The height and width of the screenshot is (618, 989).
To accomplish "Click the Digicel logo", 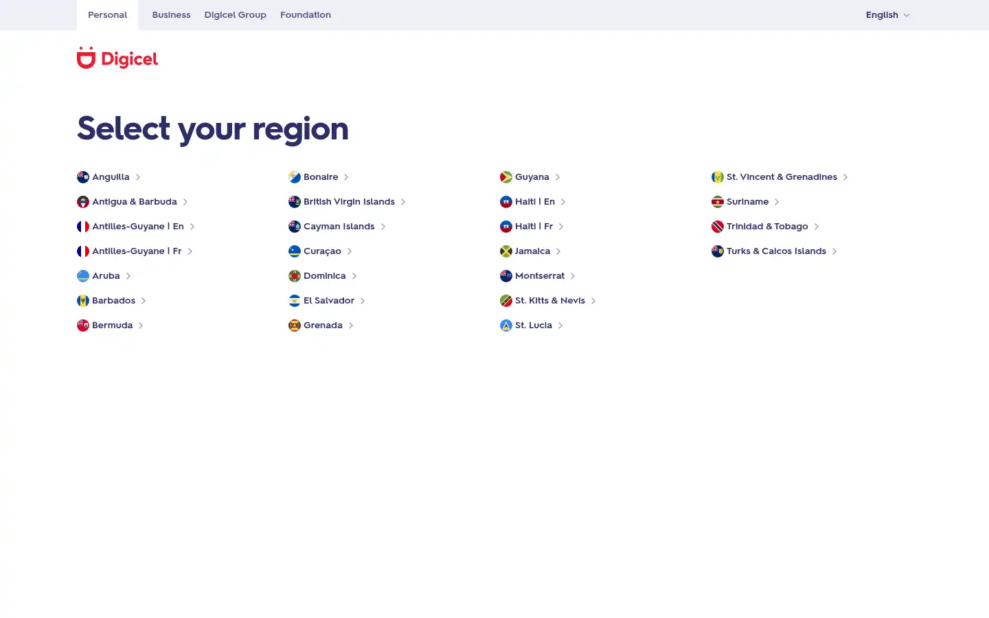I will (117, 58).
